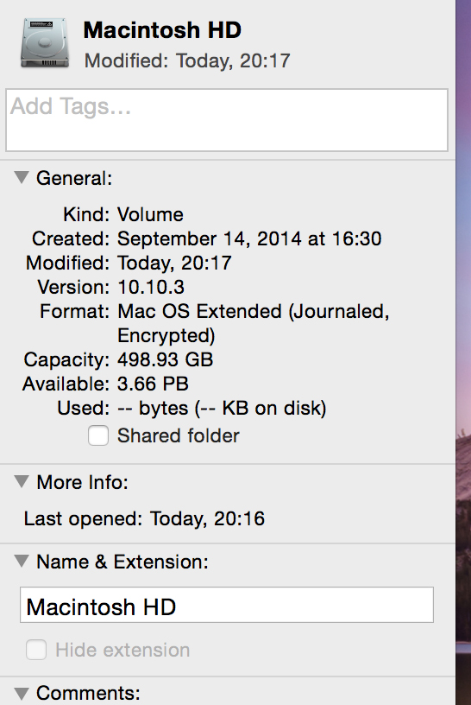Click the Used bytes on disk text
This screenshot has width=471, height=705.
(x=222, y=409)
